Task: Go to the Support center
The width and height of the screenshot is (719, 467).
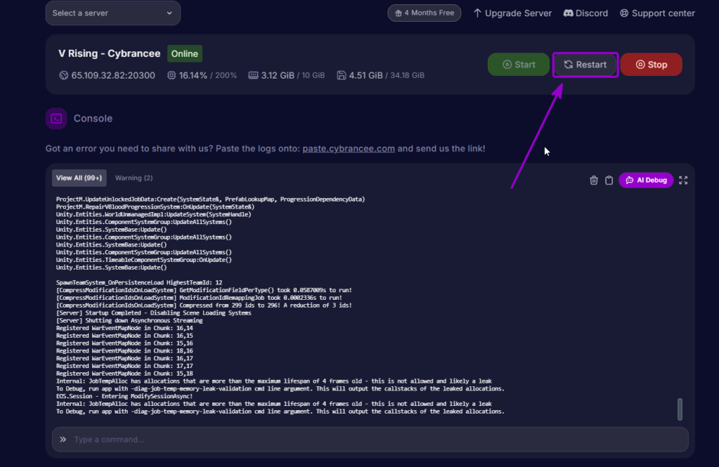Action: pyautogui.click(x=657, y=13)
